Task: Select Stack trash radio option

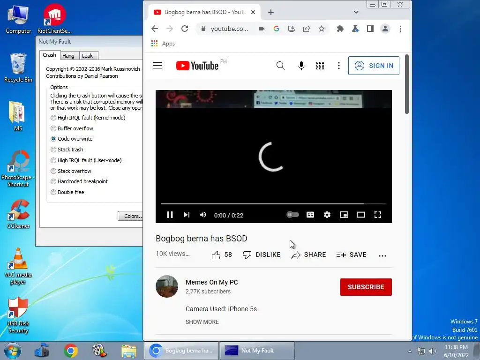Action: (x=67, y=150)
